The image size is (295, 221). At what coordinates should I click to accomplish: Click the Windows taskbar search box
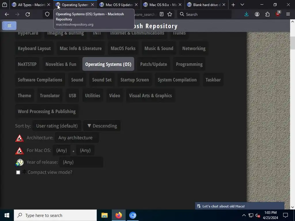pyautogui.click(x=55, y=215)
